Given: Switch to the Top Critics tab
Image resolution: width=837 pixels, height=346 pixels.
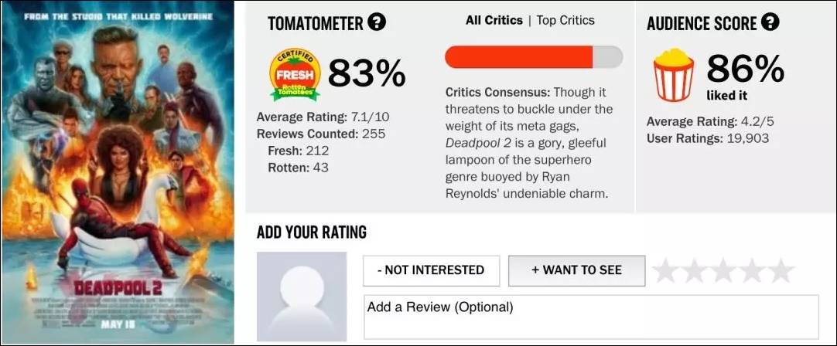Looking at the screenshot, I should click(568, 20).
